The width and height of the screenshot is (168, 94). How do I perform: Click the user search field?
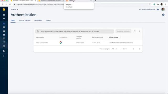[x=75, y=31]
